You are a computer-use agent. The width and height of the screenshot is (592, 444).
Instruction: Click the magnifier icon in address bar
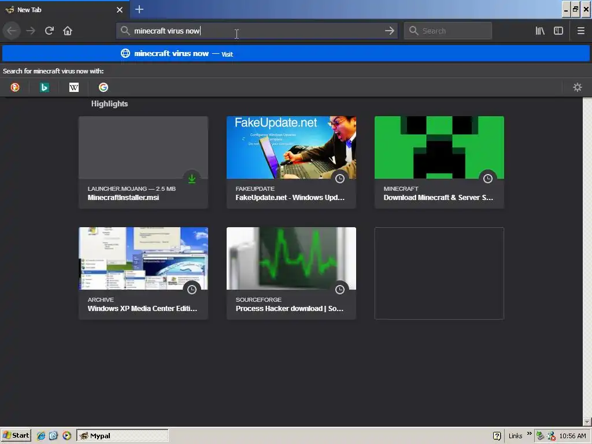[125, 31]
